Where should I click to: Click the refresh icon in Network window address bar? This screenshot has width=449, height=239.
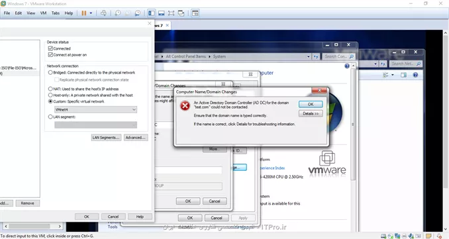(x=383, y=64)
